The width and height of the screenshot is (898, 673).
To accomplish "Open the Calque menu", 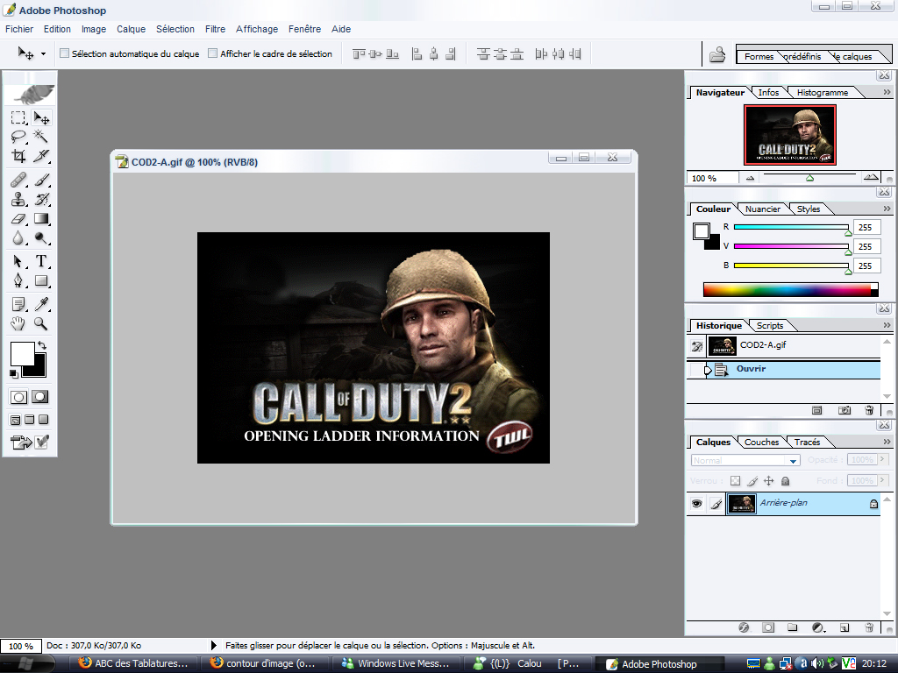I will [132, 29].
